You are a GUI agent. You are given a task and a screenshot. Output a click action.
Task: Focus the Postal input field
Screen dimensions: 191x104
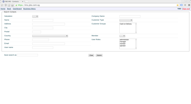tap(37, 32)
